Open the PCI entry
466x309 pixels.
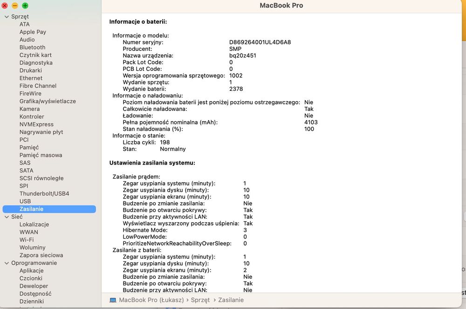click(24, 140)
